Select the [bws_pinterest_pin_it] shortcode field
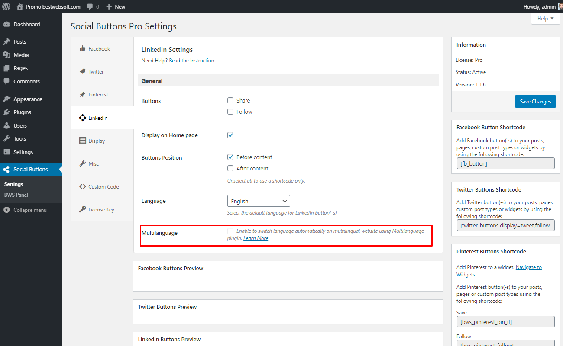Screen dimensions: 563x346 pyautogui.click(x=505, y=322)
